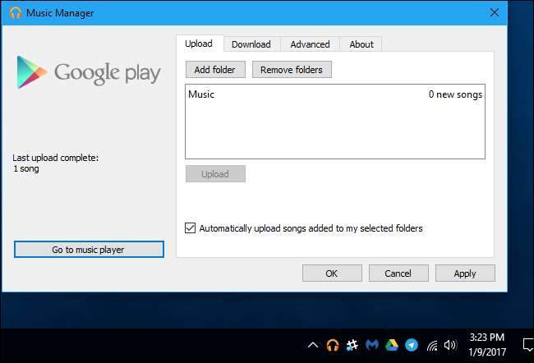Click Go to music player button
Screen dimensions: 534x363
pos(89,249)
